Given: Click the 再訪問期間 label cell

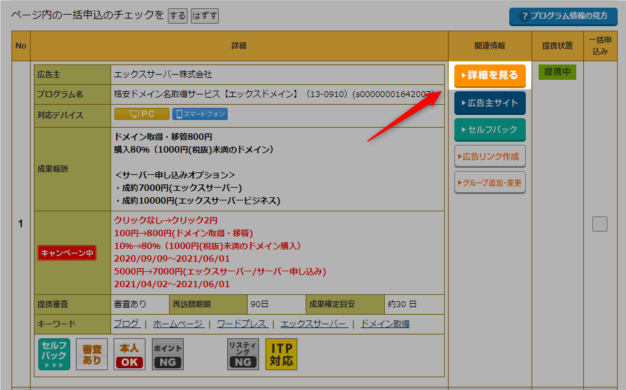Looking at the screenshot, I should point(209,304).
